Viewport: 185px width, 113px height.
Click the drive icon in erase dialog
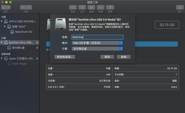60,24
